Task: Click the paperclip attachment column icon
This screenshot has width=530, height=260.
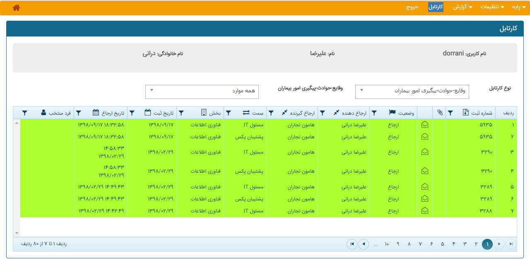Action: pos(440,112)
